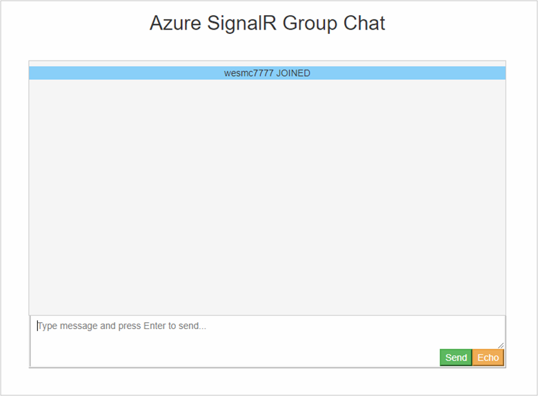Screen dimensions: 538x396
Task: Select the wesmc7777 JOINED notification banner
Action: coord(268,73)
